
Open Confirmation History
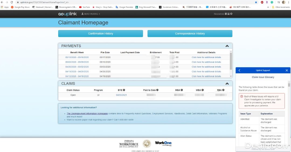pos(101,34)
